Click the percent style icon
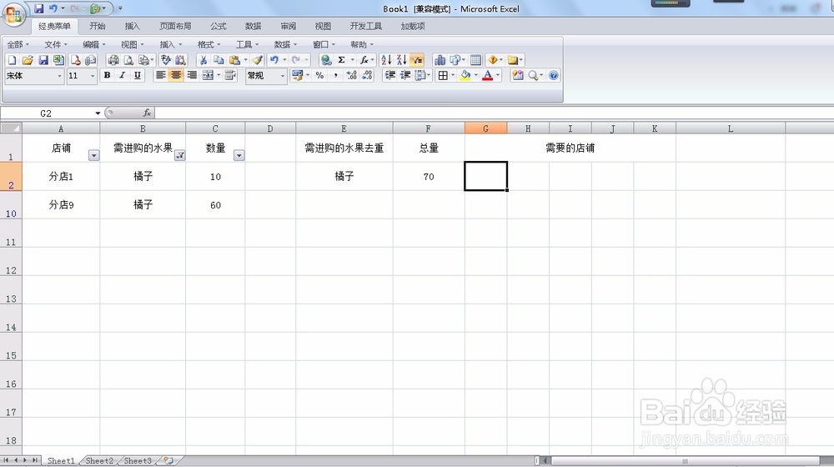 [x=319, y=76]
